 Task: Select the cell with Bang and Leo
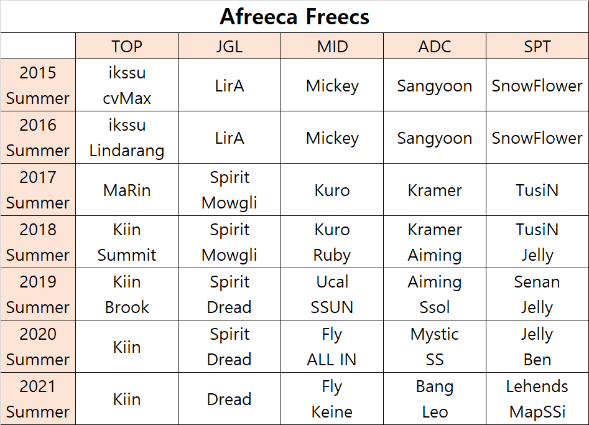click(435, 399)
